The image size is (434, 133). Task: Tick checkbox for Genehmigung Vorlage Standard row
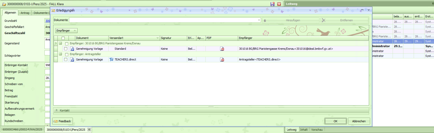(x=66, y=49)
